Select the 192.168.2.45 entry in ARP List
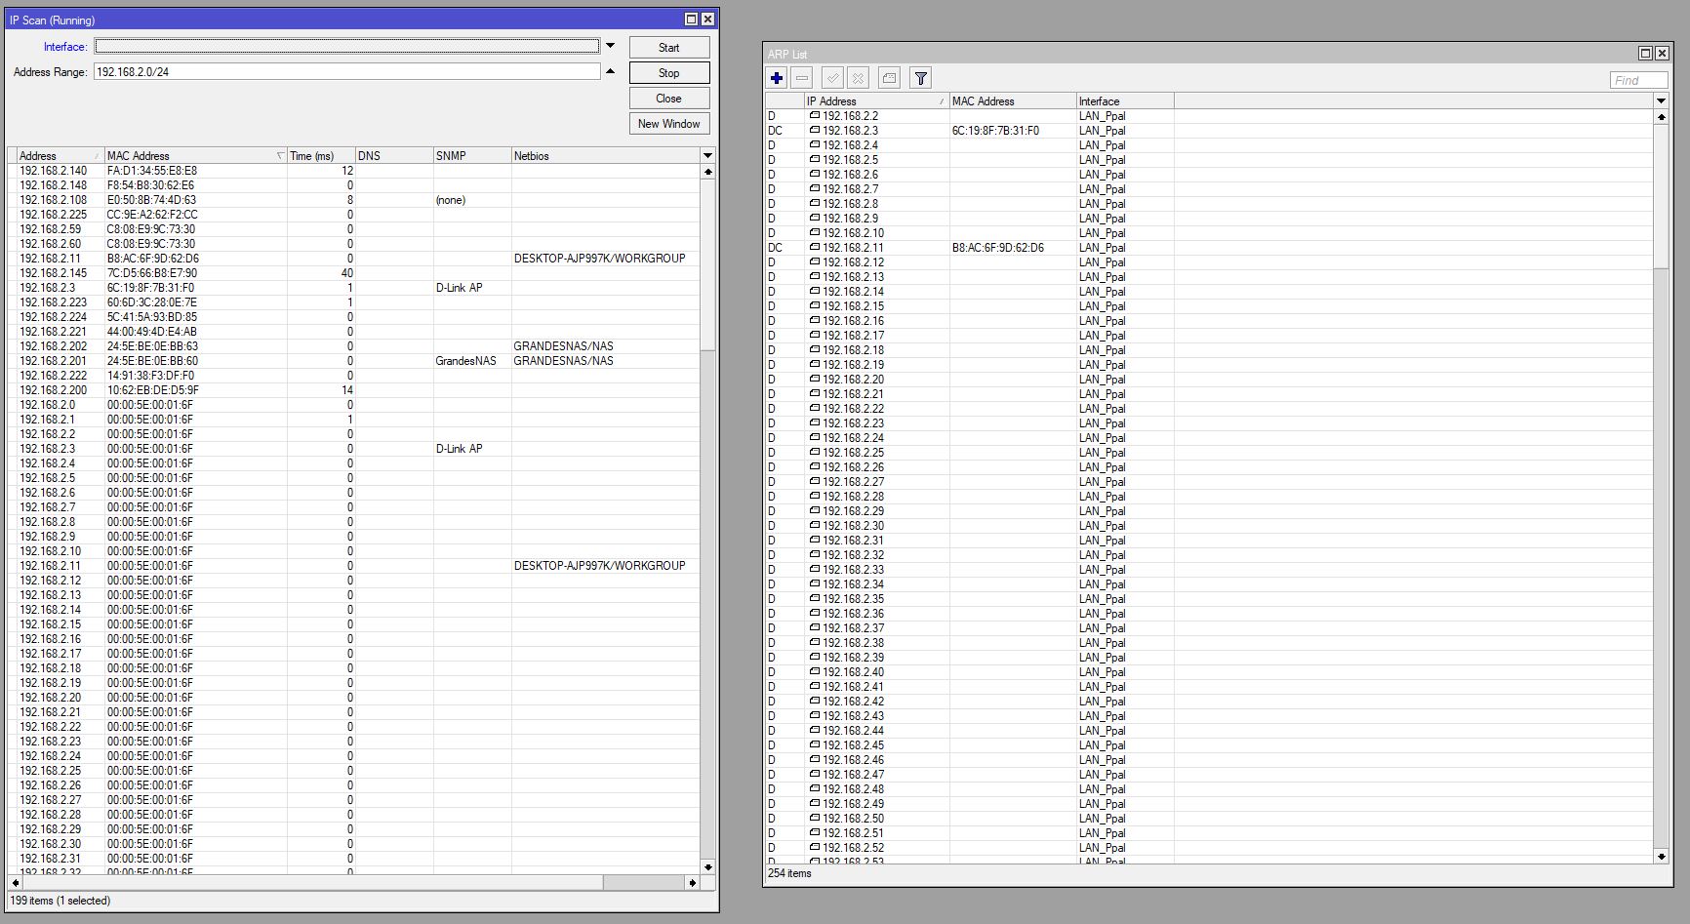This screenshot has height=924, width=1690. tap(1209, 745)
